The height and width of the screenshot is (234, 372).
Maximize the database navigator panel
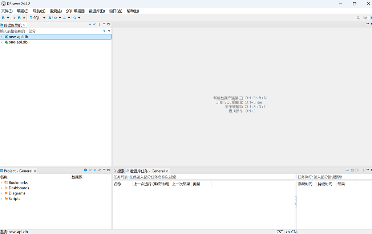point(108,24)
